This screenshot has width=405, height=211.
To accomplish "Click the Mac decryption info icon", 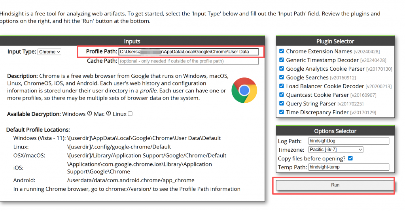I will (109, 113).
